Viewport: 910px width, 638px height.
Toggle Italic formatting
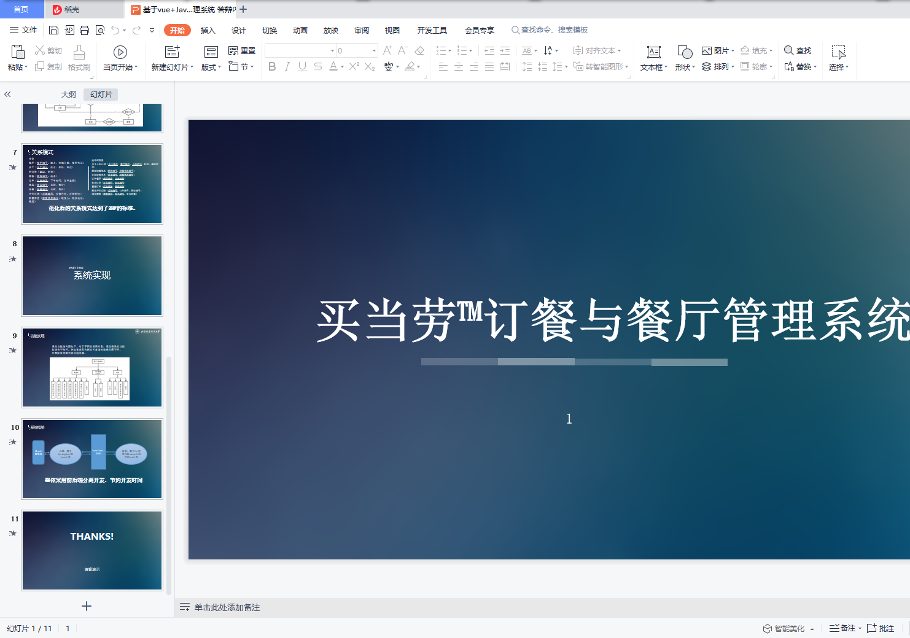click(287, 66)
